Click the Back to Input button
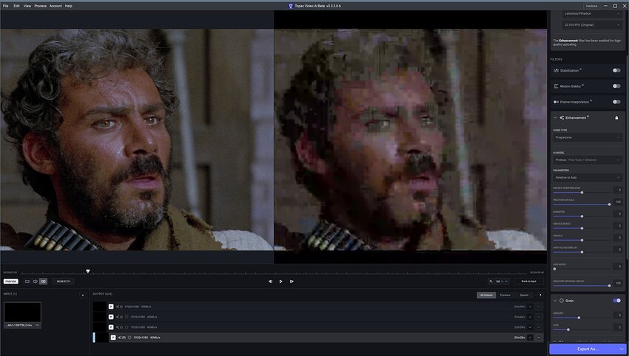The image size is (629, 356). click(528, 281)
